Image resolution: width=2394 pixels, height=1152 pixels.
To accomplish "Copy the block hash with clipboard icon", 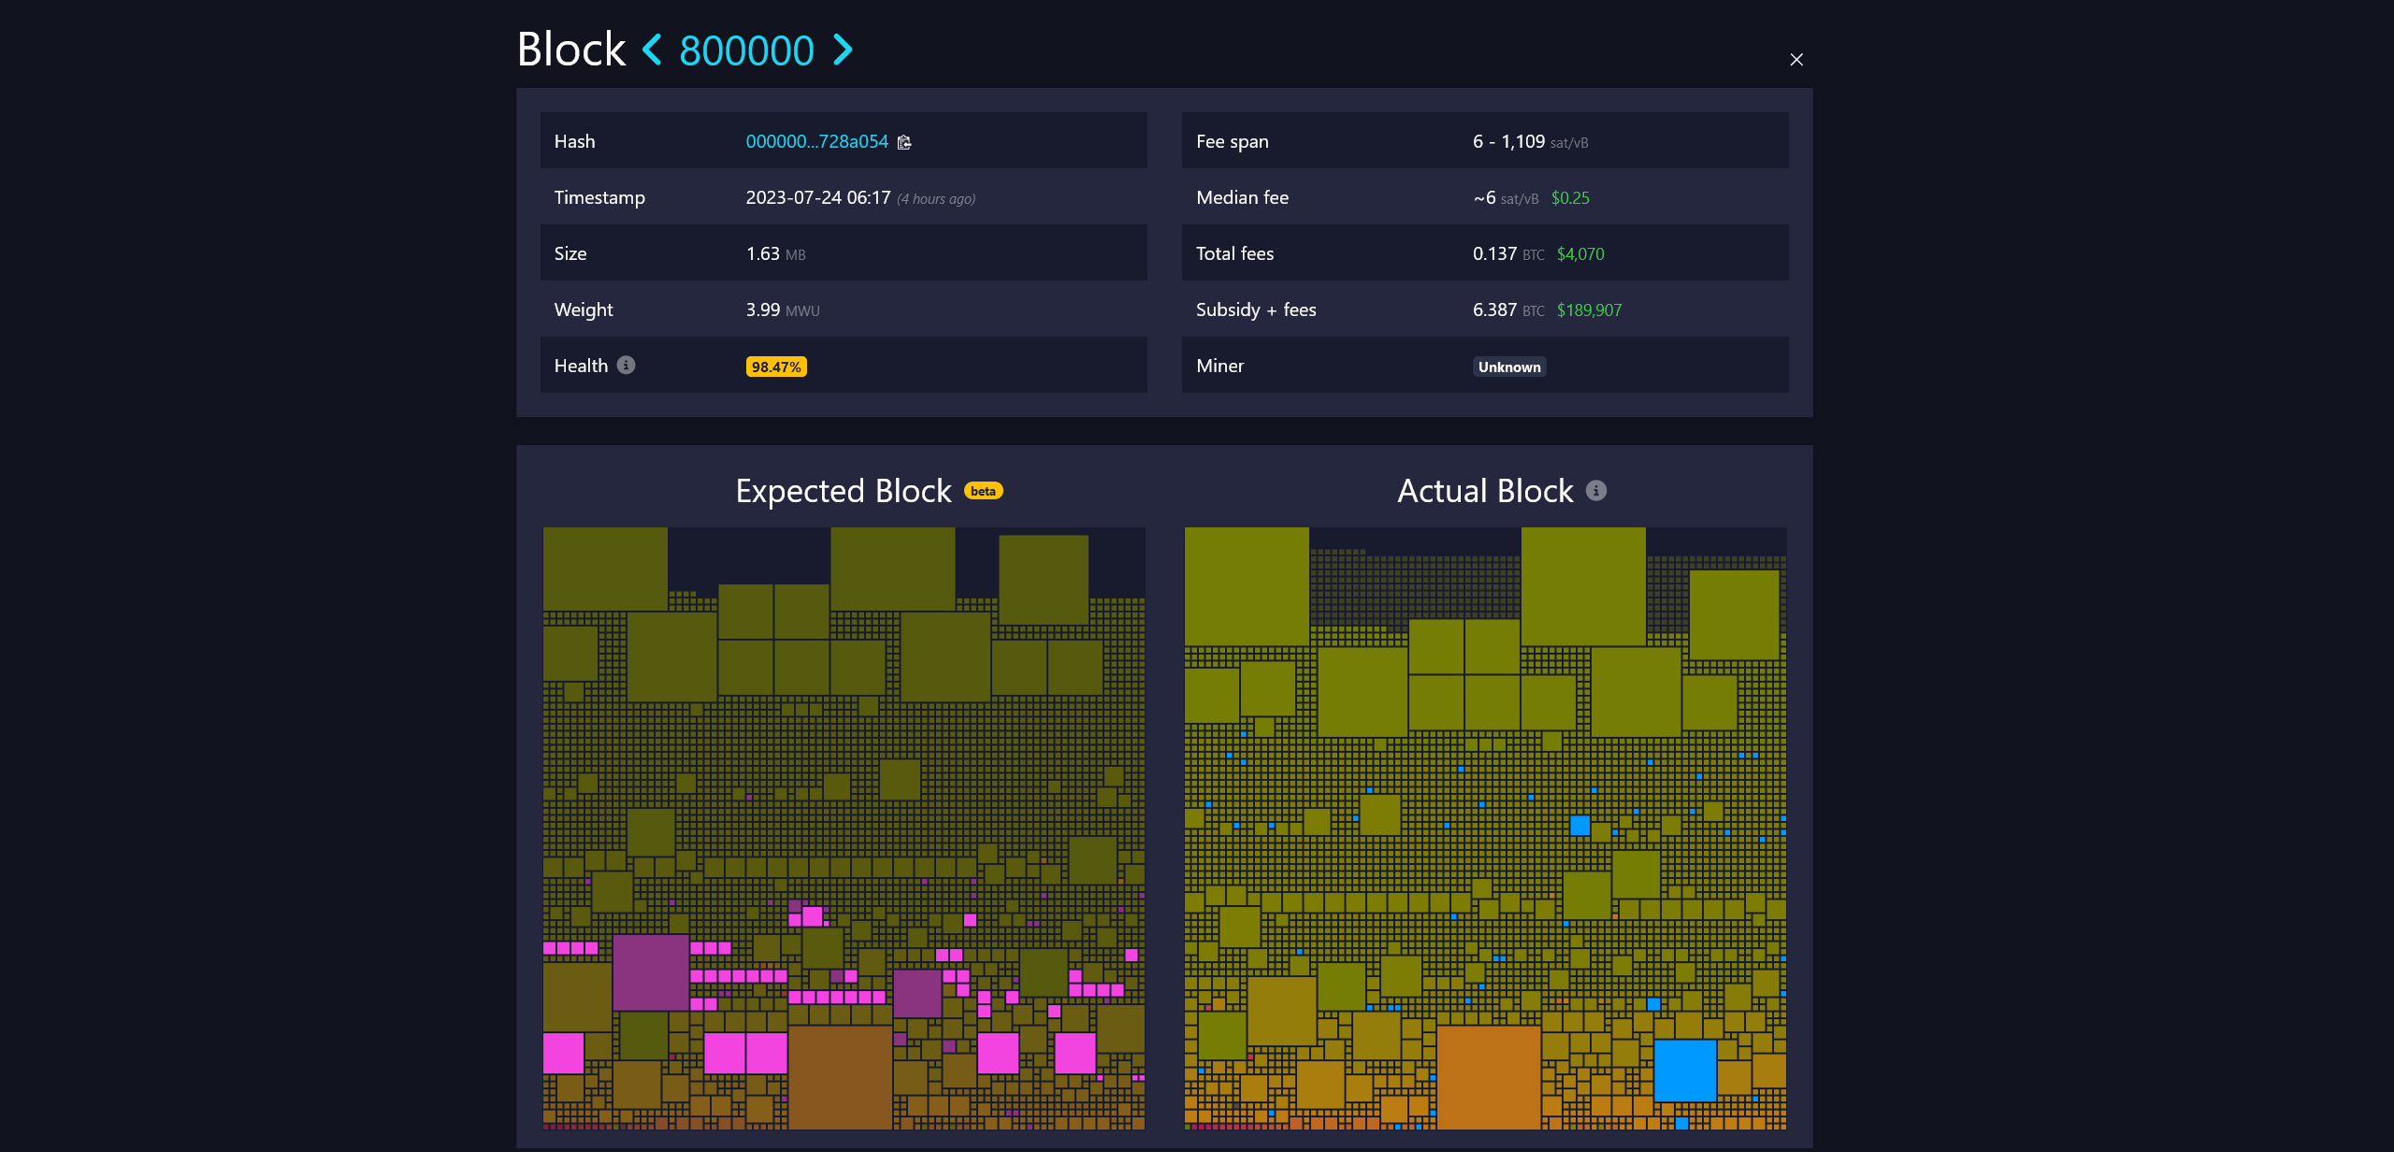I will pos(904,142).
